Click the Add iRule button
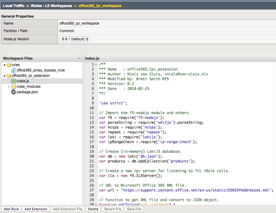This screenshot has width=276, height=213. [x=11, y=209]
